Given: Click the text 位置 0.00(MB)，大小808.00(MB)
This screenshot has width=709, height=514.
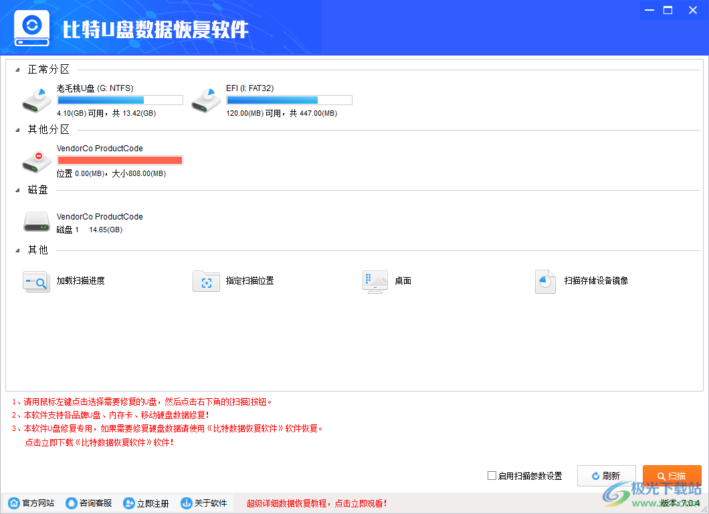Looking at the screenshot, I should [x=111, y=174].
